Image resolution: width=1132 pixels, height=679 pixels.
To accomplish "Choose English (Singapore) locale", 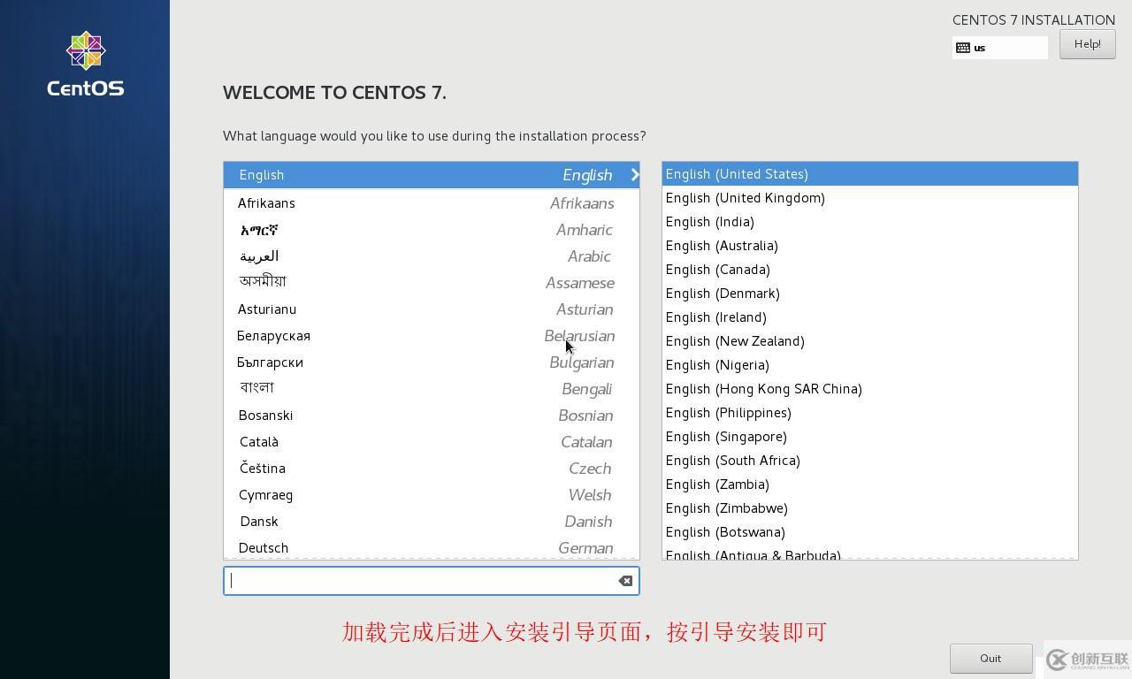I will pyautogui.click(x=870, y=437).
